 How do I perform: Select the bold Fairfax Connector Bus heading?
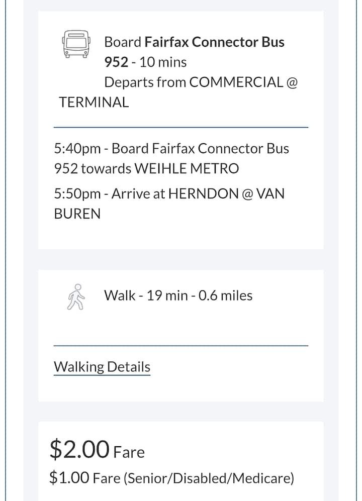pos(215,42)
